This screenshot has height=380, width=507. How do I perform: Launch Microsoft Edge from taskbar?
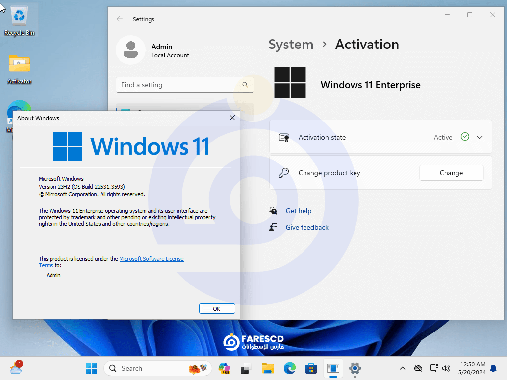289,368
